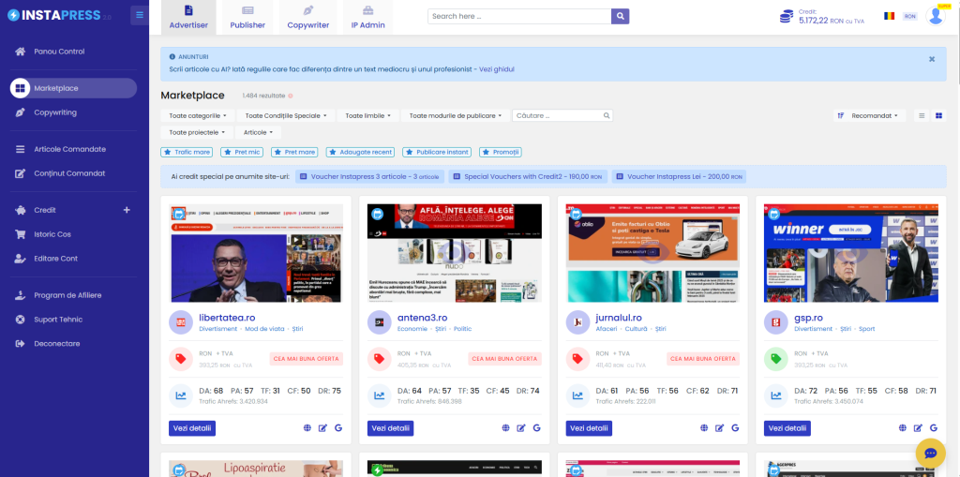Open the Recomandat sort dropdown
960x477 pixels.
point(871,115)
